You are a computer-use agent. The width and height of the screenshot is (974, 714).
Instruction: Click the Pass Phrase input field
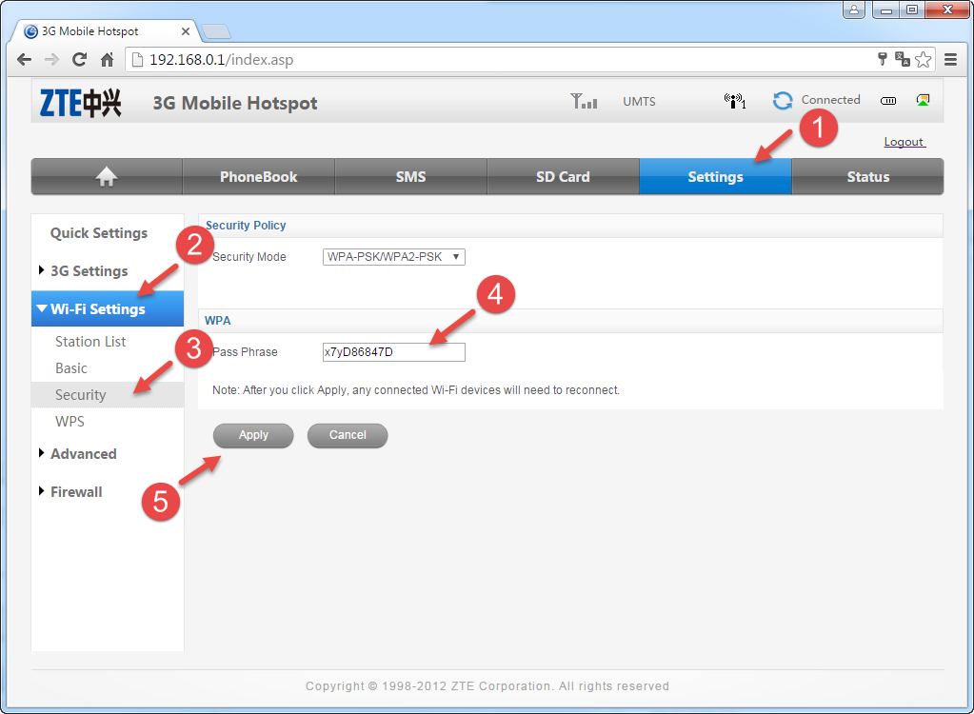394,352
